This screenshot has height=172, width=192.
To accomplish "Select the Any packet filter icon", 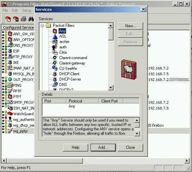I will [55, 31].
